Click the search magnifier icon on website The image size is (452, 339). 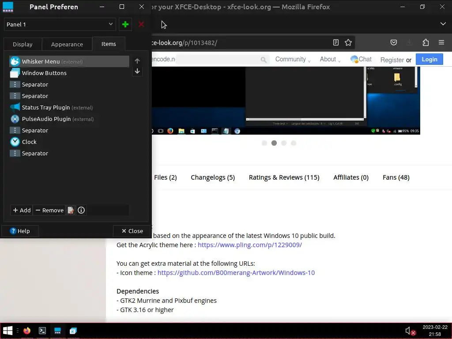263,60
